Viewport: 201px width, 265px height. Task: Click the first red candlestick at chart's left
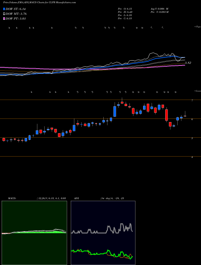point(4,139)
